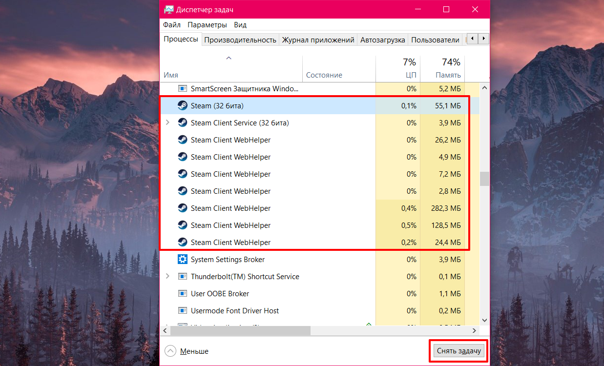This screenshot has height=366, width=604.
Task: Switch to the Производительность tab
Action: (240, 40)
